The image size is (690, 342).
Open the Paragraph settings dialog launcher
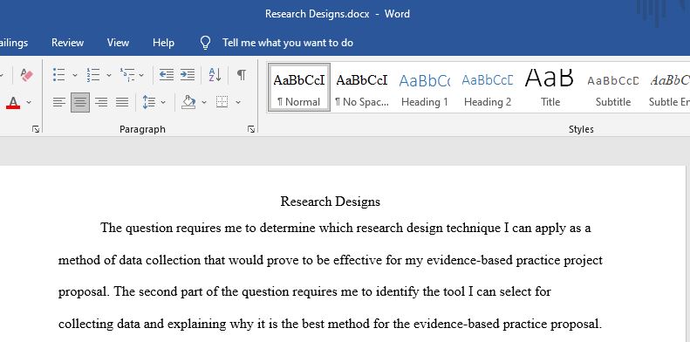tap(251, 129)
